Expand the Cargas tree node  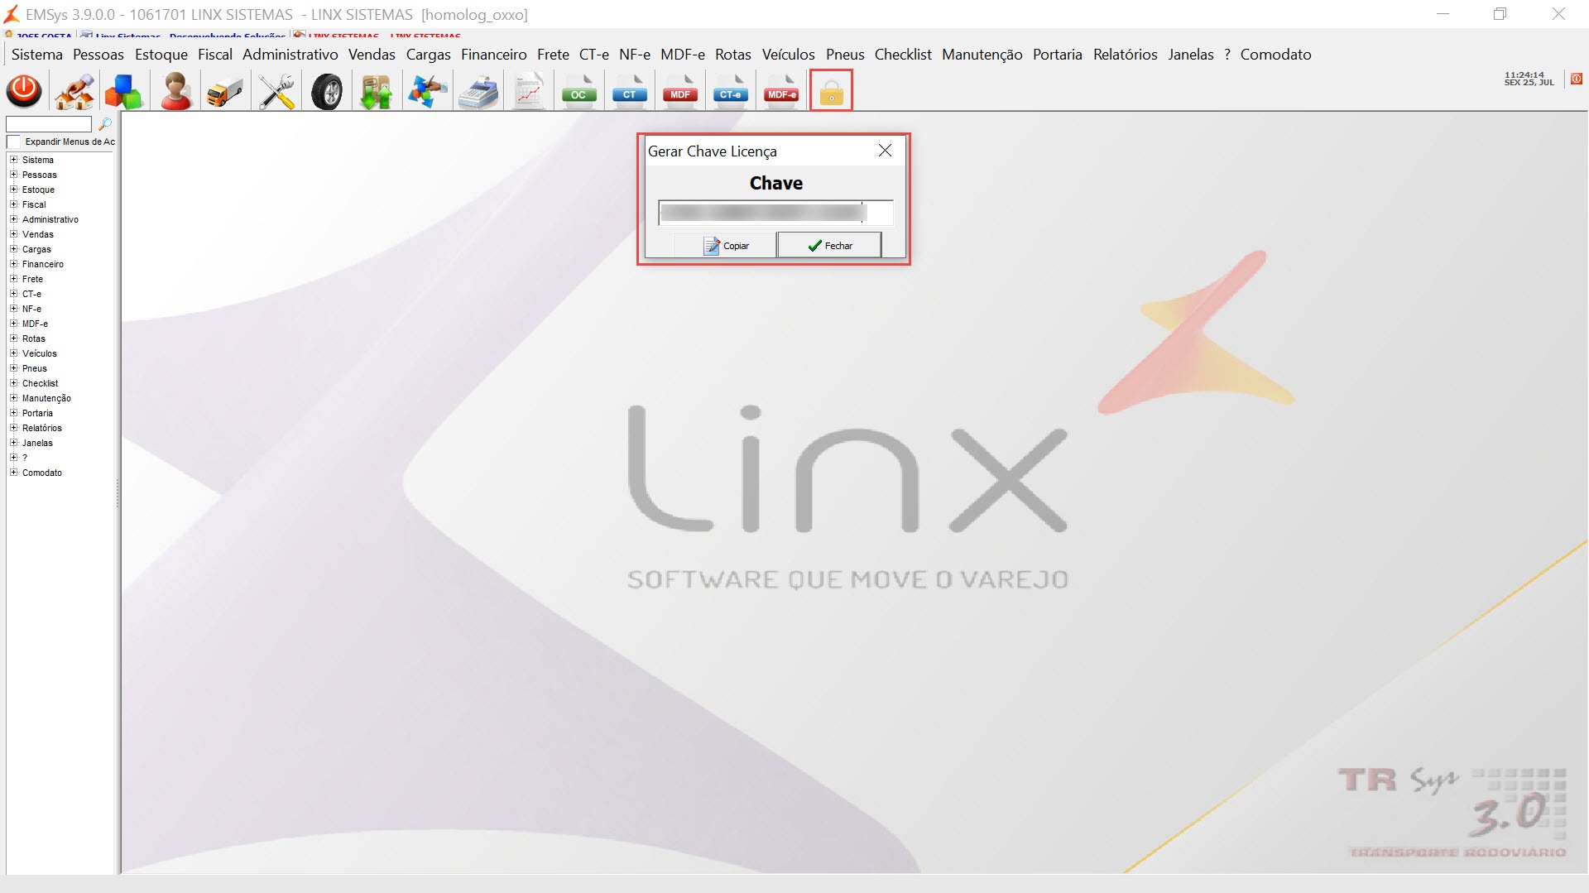tap(13, 249)
